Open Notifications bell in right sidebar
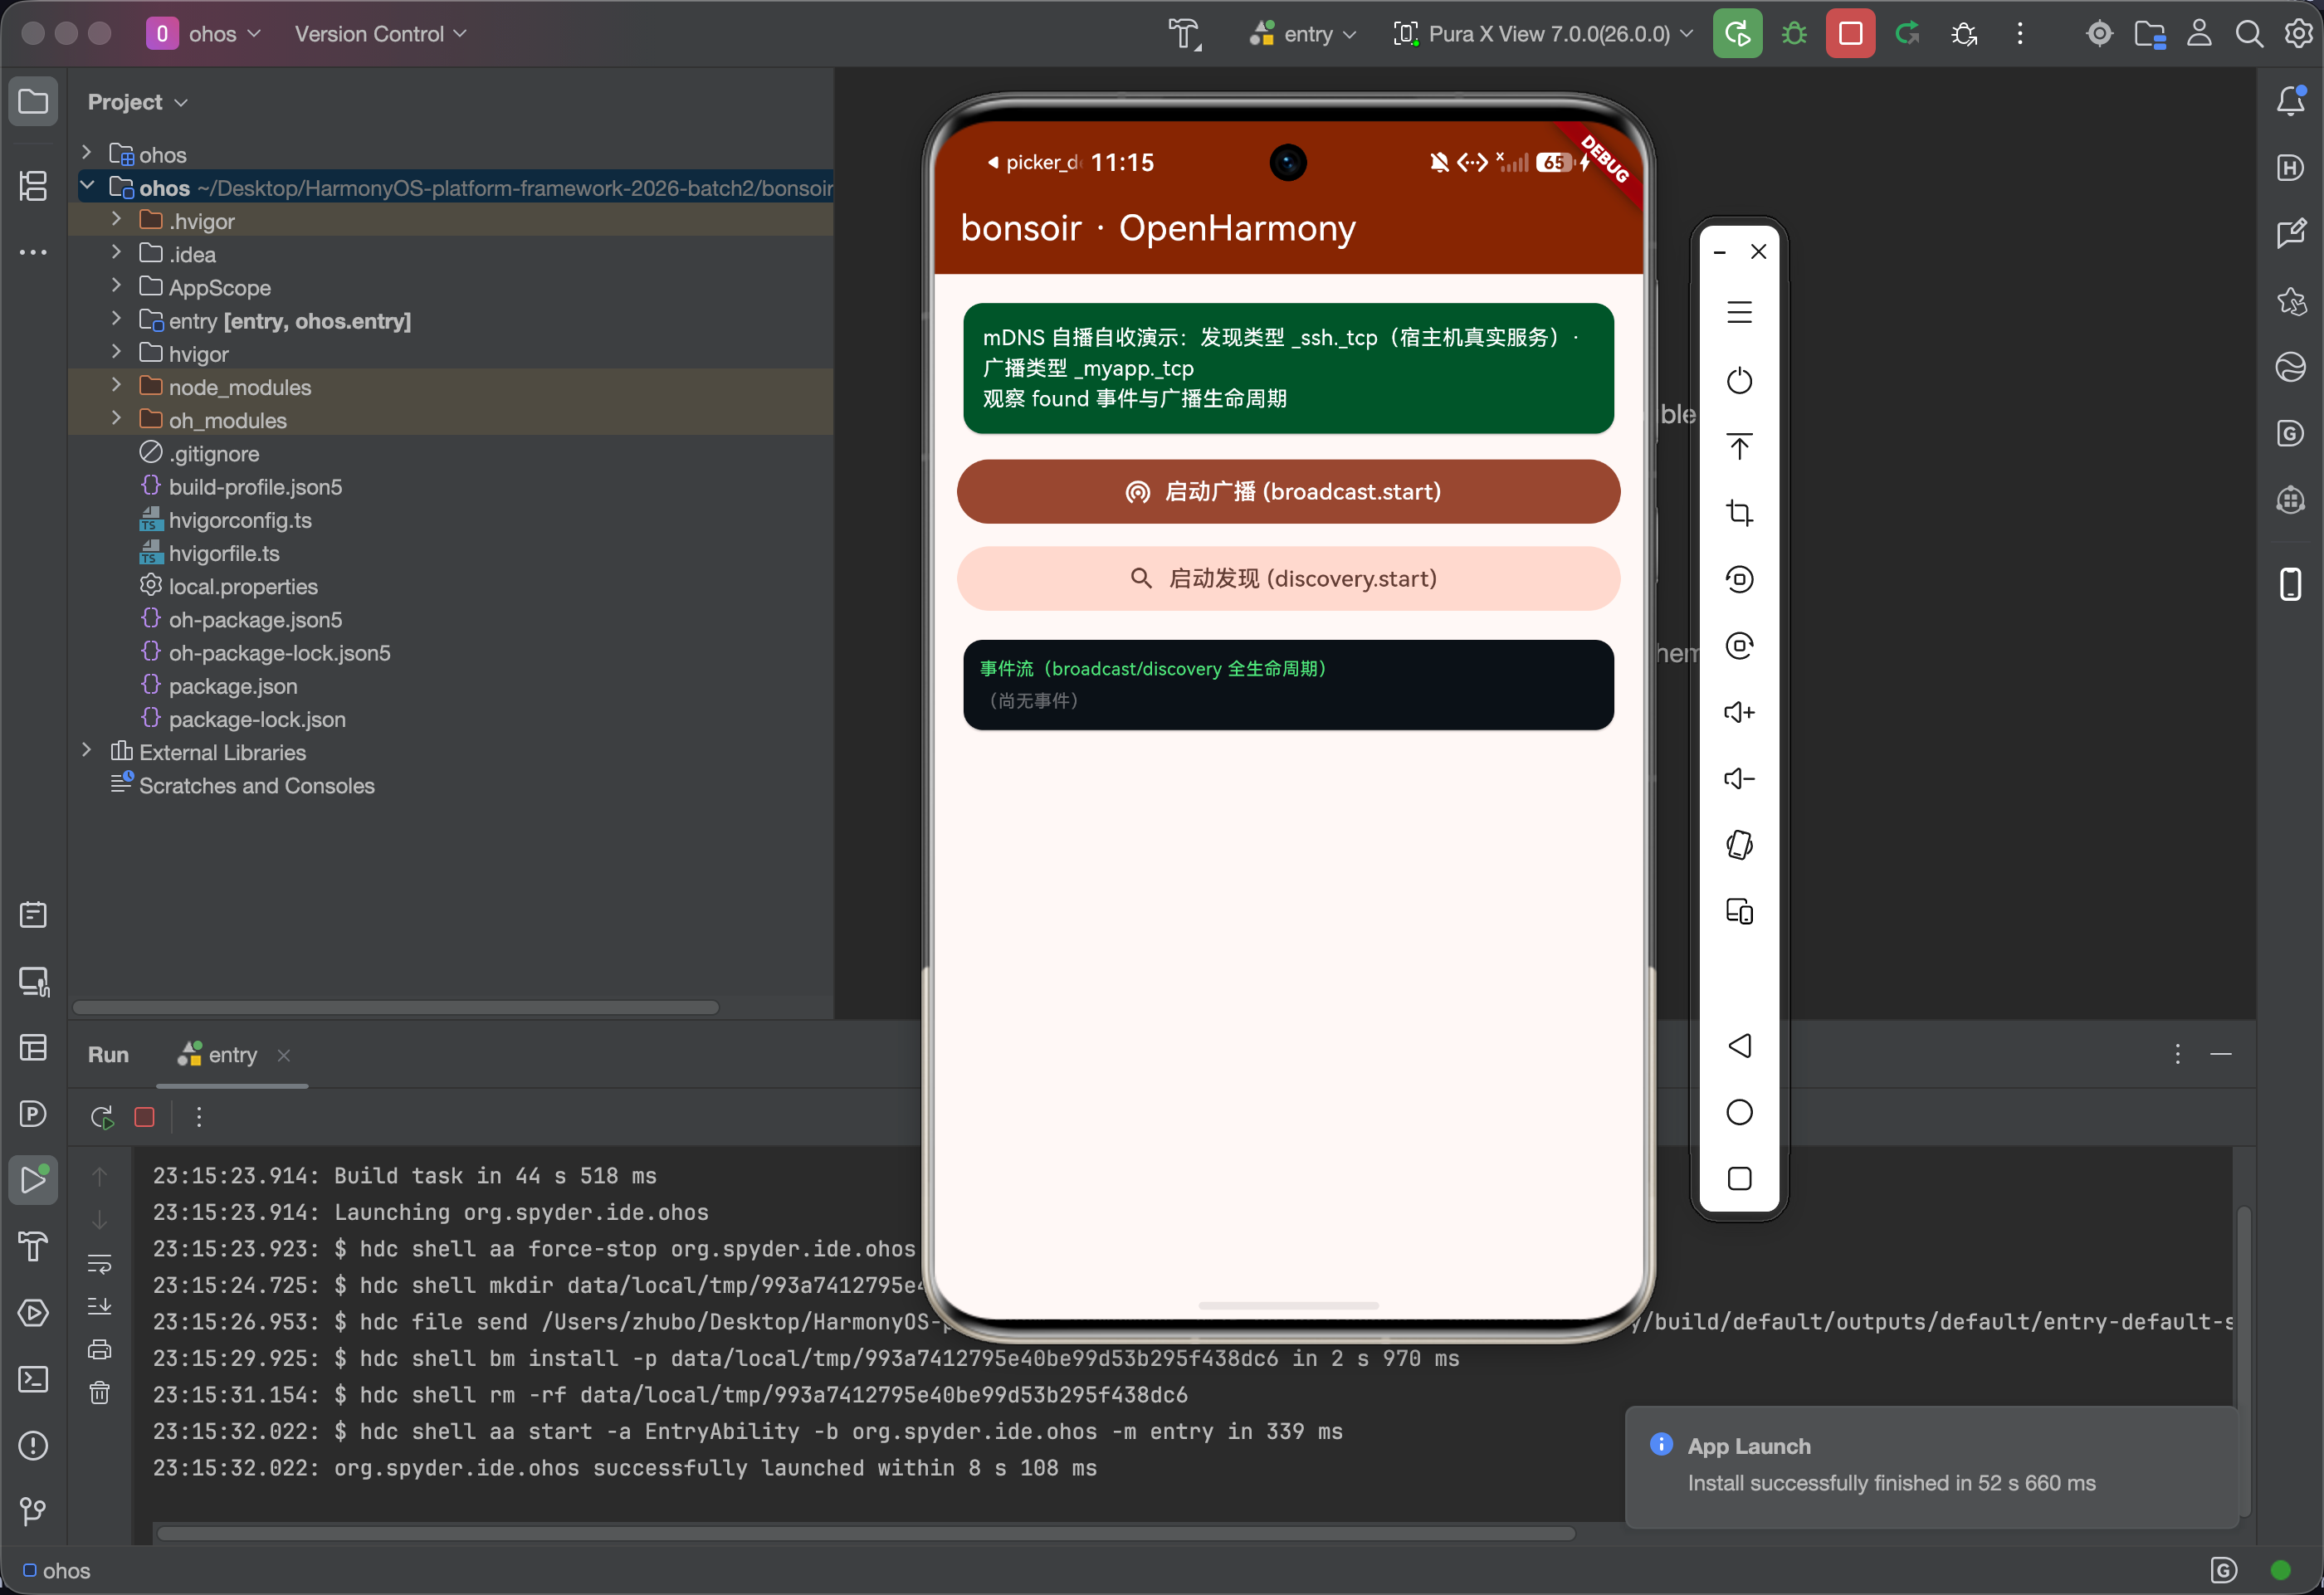This screenshot has width=2324, height=1595. [2290, 101]
